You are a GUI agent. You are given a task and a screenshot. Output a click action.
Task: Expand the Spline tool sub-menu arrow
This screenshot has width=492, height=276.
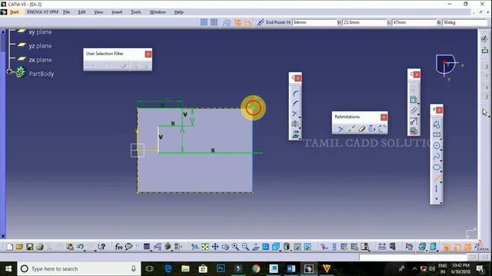[x=440, y=160]
